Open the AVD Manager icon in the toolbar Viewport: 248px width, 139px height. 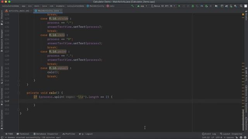point(231,6)
